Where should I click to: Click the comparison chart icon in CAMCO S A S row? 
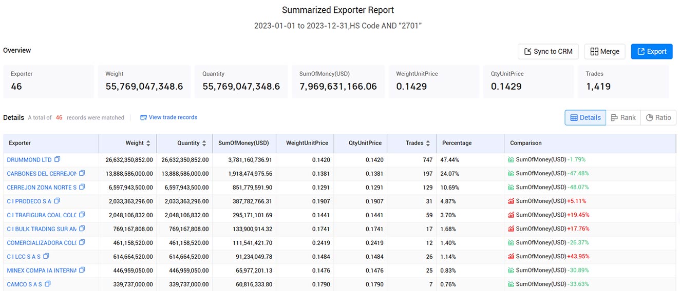[511, 284]
